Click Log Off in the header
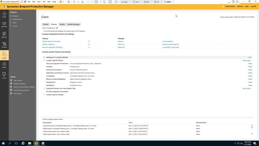The width and height of the screenshot is (259, 146). point(253,6)
